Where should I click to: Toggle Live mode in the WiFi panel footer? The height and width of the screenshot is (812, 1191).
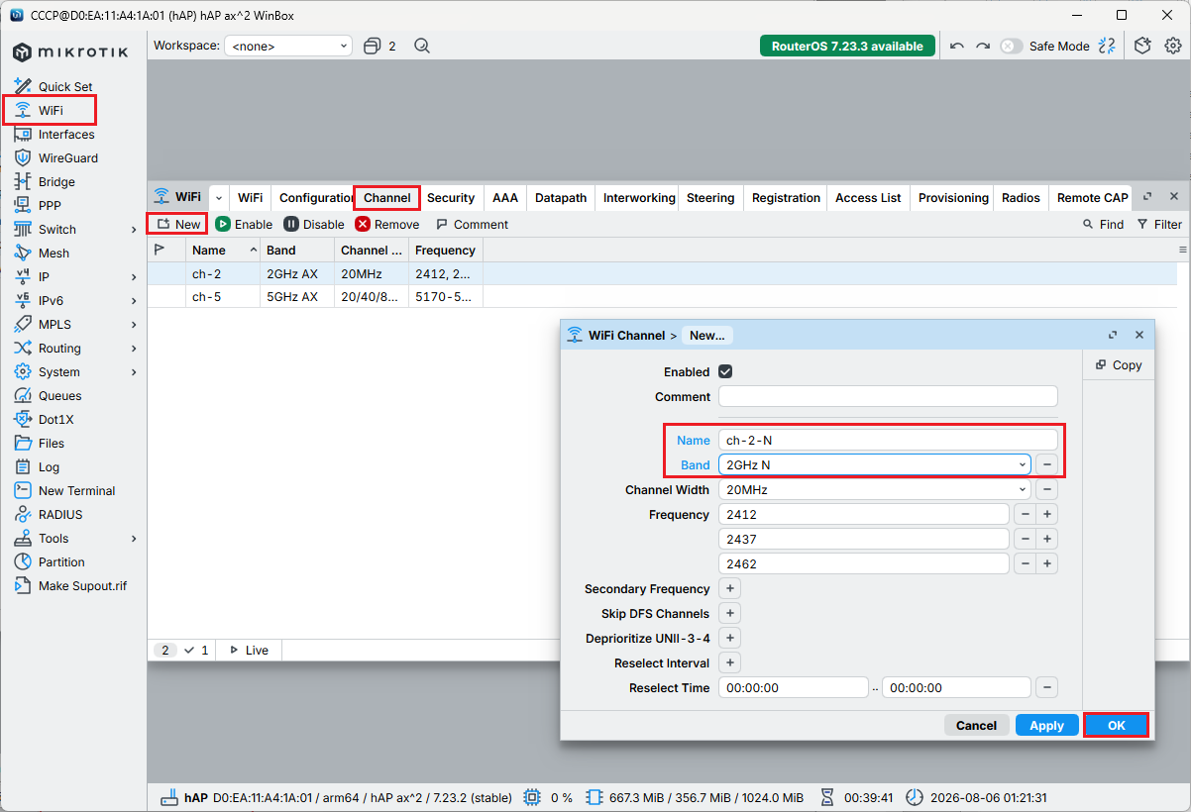[249, 650]
